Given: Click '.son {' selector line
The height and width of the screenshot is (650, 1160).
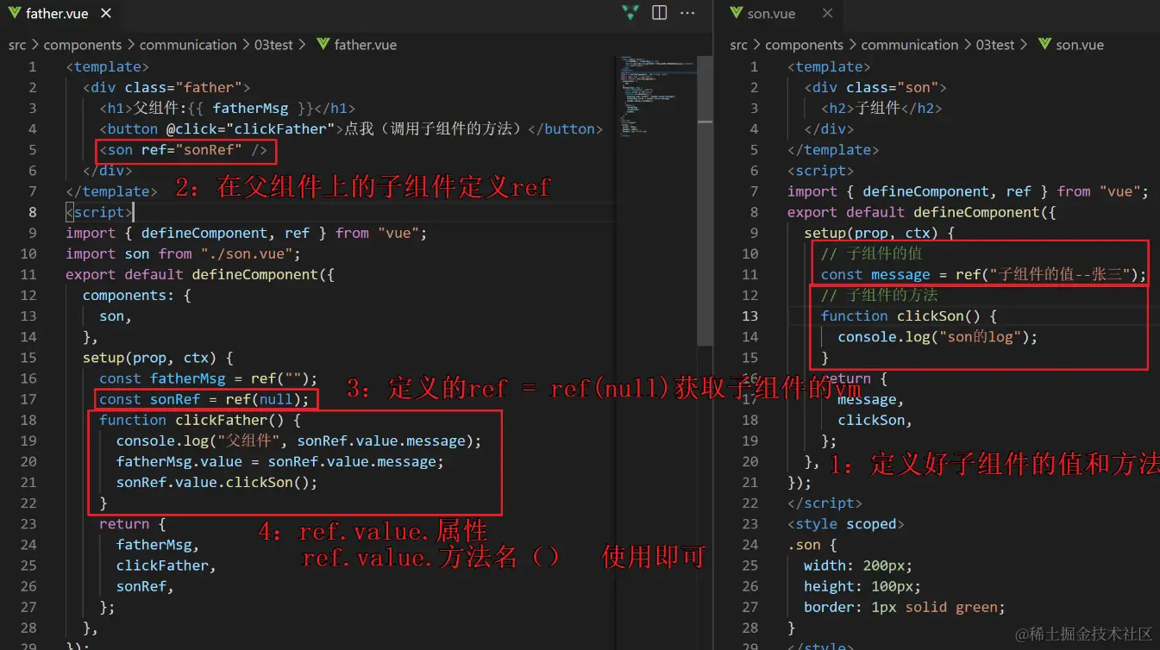Looking at the screenshot, I should click(x=812, y=545).
